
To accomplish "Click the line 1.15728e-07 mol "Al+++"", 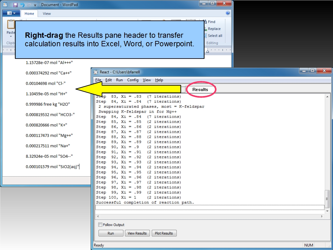I will point(49,62).
